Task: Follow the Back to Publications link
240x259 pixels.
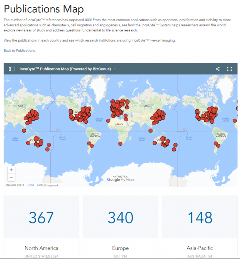Action: 19,50
